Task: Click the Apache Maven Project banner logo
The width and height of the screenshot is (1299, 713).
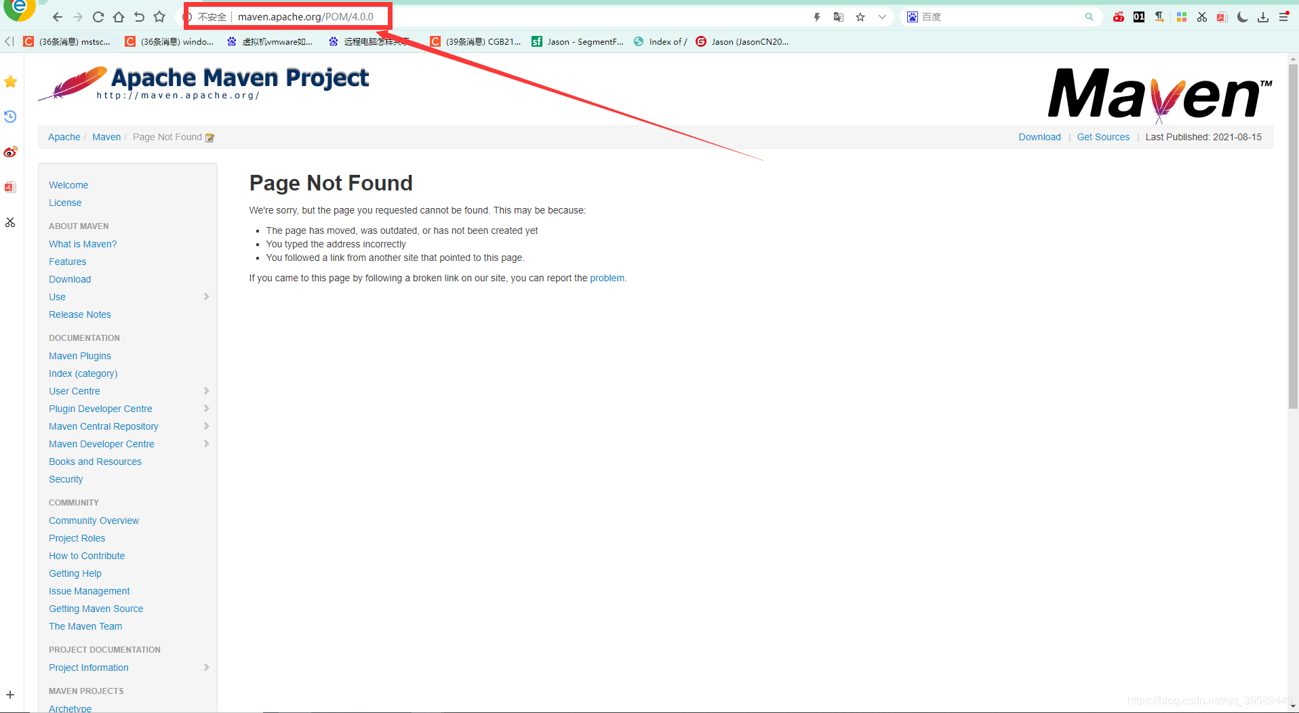Action: 203,83
